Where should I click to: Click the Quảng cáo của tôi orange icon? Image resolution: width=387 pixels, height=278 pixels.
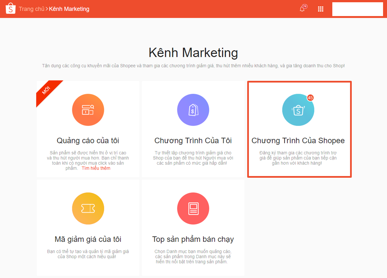tap(88, 110)
